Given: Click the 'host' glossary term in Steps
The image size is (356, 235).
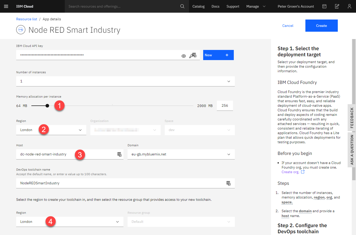Looking at the screenshot, I should [x=285, y=216].
